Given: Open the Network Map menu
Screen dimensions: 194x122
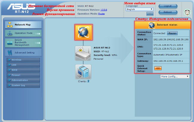Looking at the screenshot, I should [23, 25].
